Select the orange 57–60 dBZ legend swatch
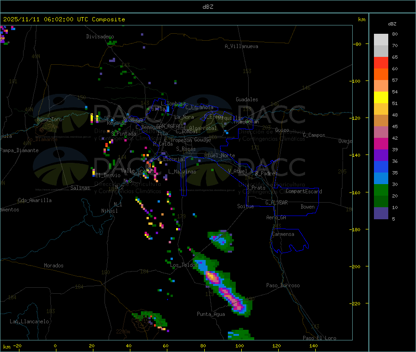The height and width of the screenshot is (352, 416). (x=381, y=74)
